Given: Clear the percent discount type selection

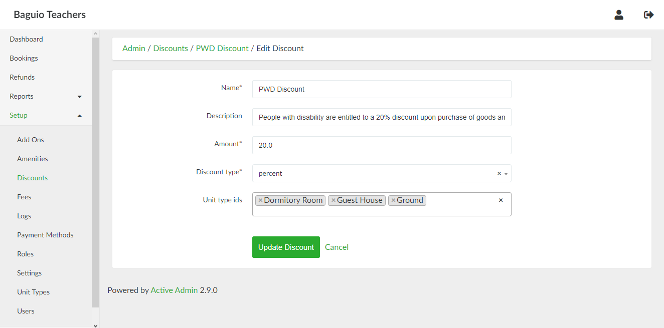Looking at the screenshot, I should pos(499,174).
